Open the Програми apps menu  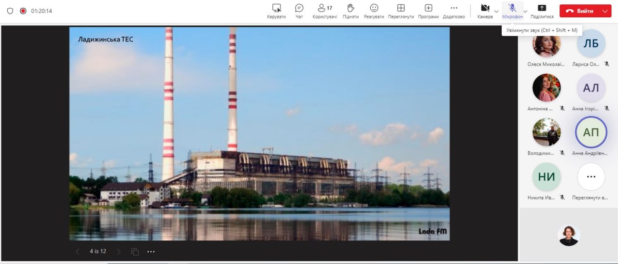(x=428, y=11)
